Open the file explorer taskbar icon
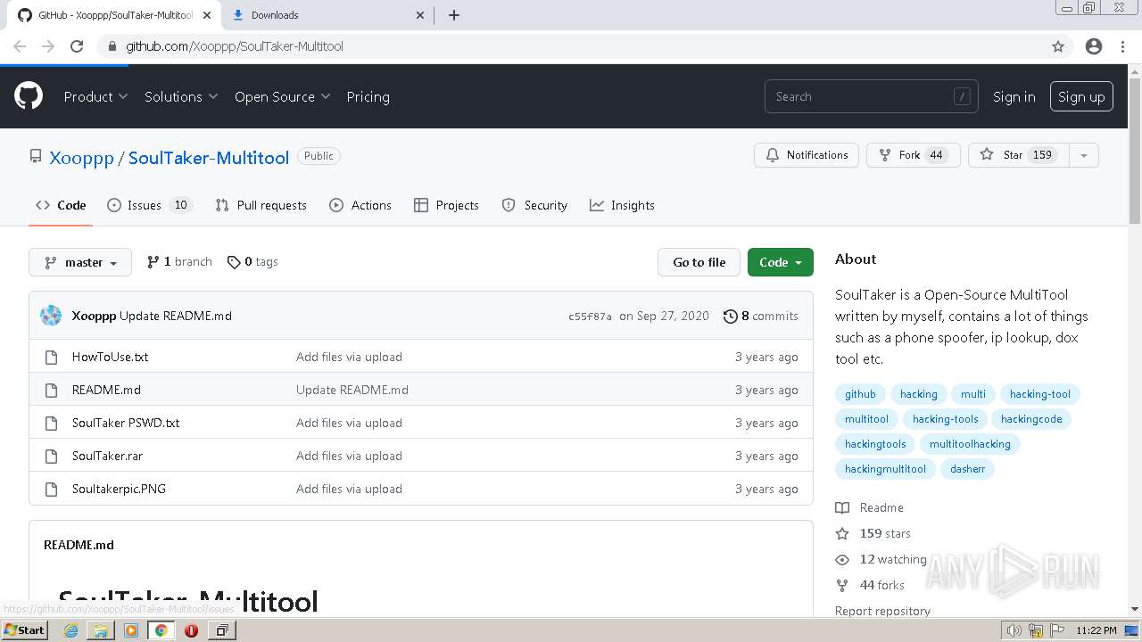The width and height of the screenshot is (1142, 642). (x=101, y=630)
